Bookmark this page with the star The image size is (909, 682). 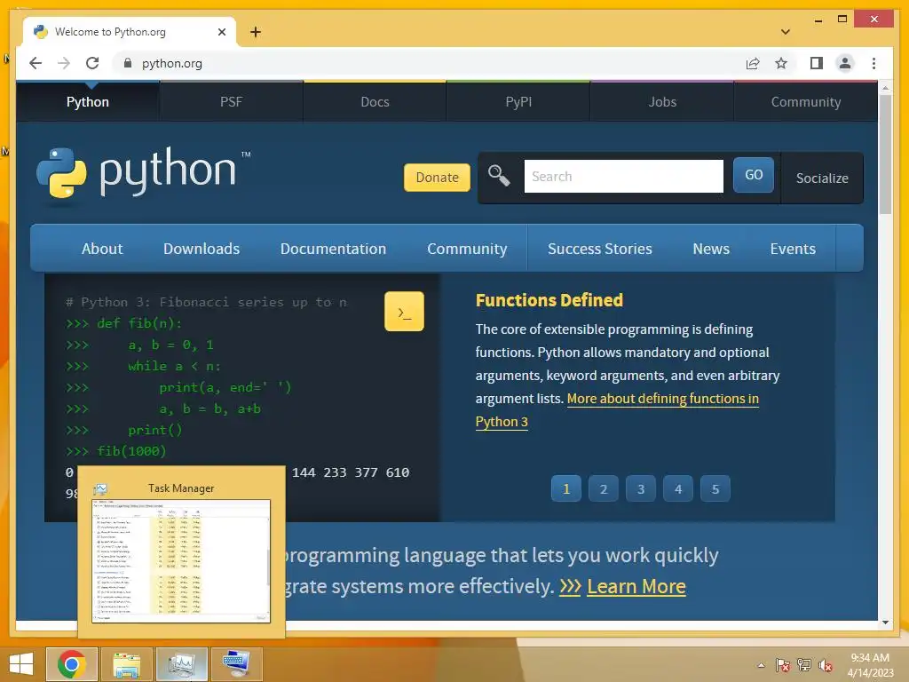coord(781,63)
